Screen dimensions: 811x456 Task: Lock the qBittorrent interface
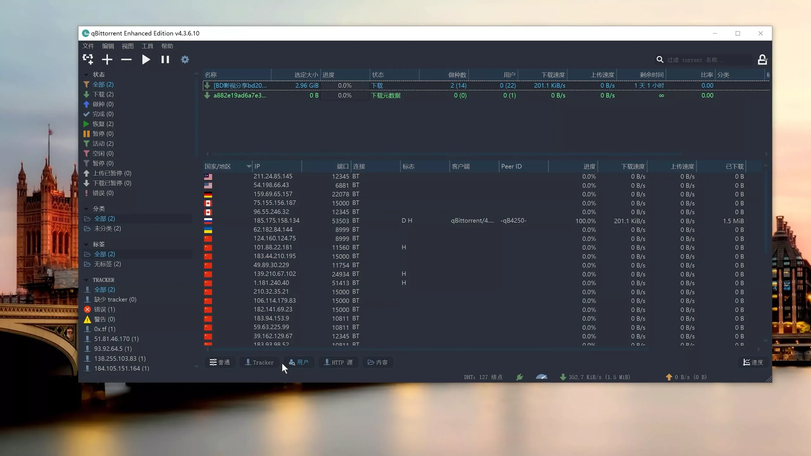click(x=763, y=59)
